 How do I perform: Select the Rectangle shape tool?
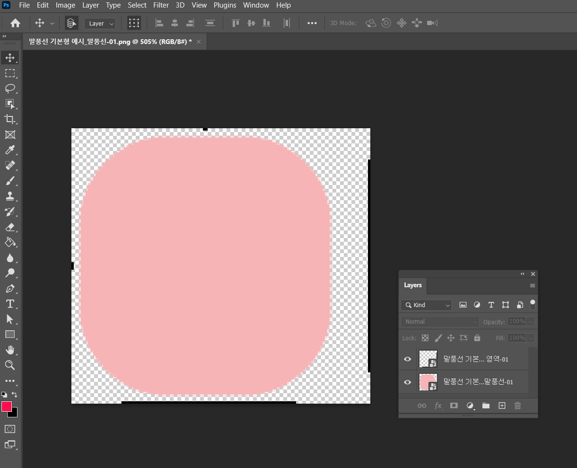[10, 335]
